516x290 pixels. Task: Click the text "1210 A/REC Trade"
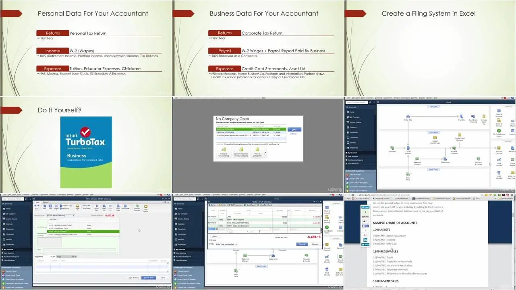(x=383, y=257)
